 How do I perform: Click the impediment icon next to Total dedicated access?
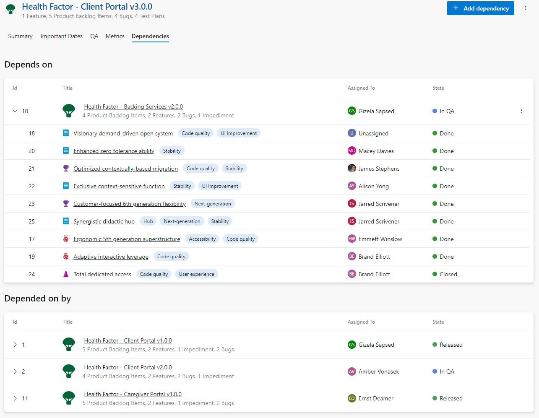[66, 274]
